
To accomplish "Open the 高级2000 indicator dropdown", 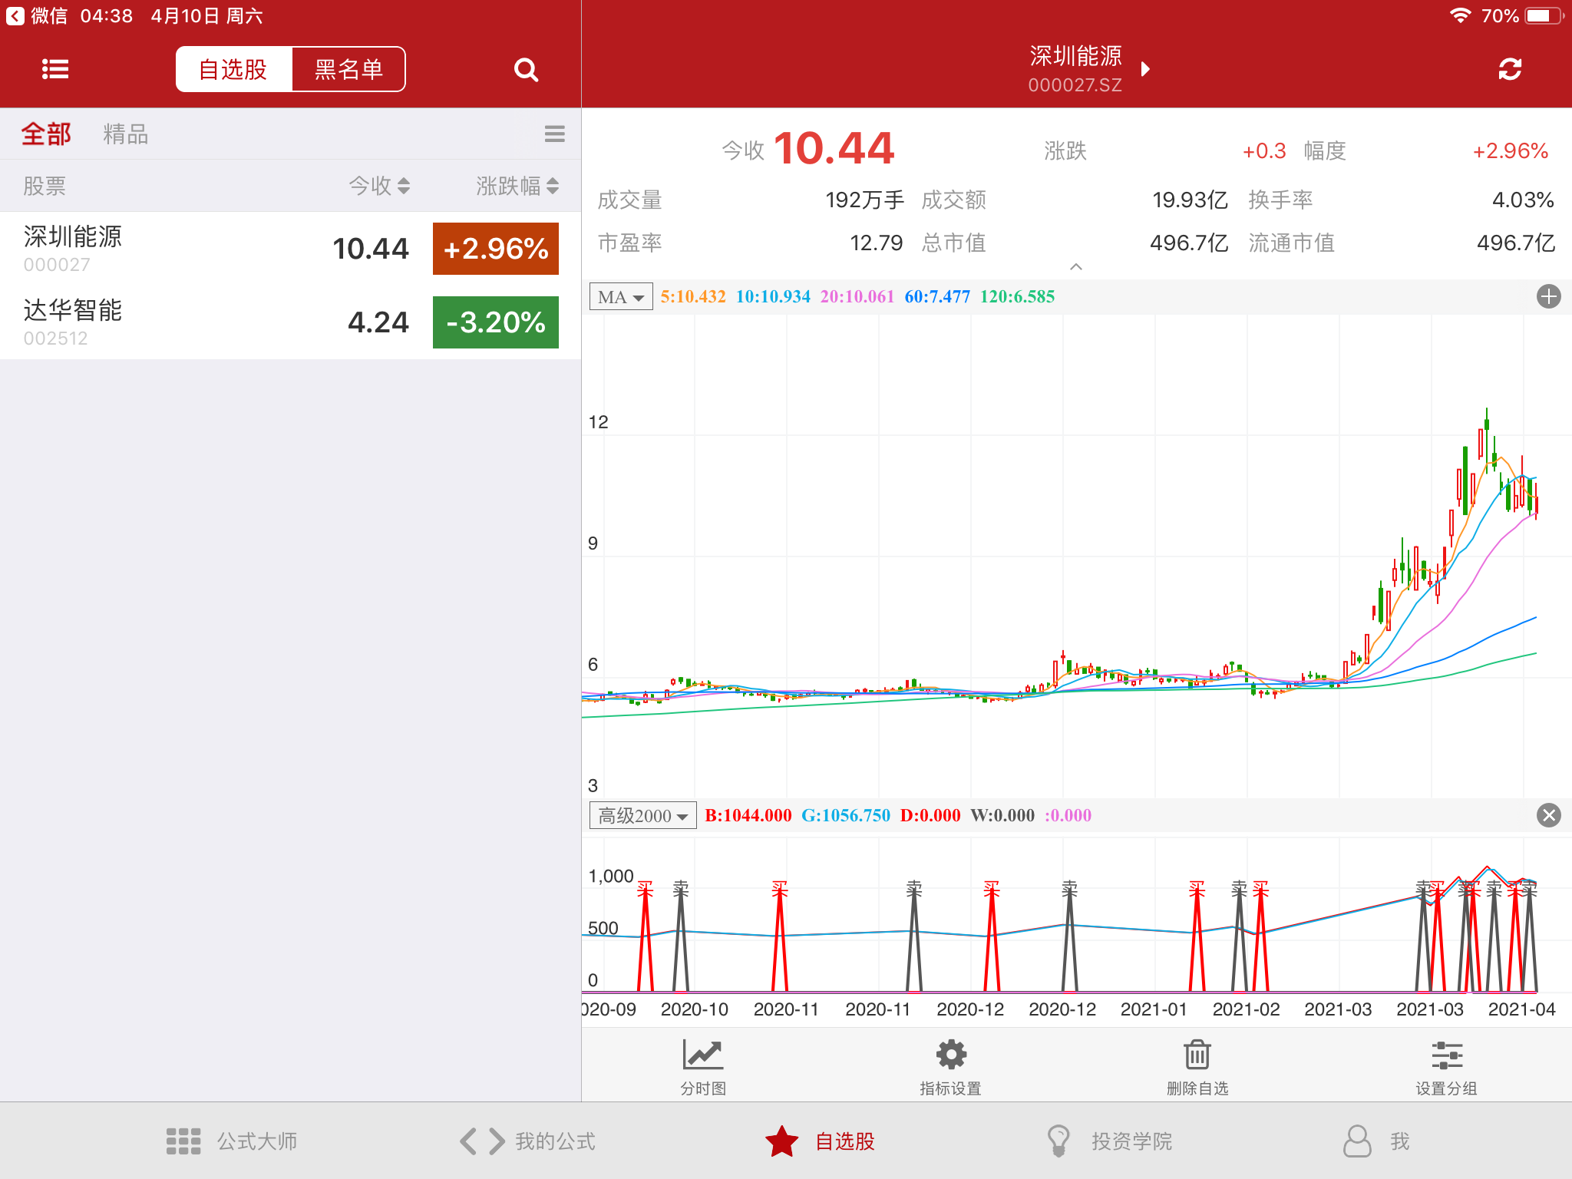I will (642, 815).
